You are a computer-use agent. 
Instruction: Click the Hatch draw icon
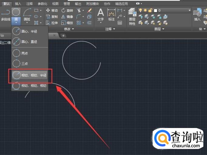[36, 23]
